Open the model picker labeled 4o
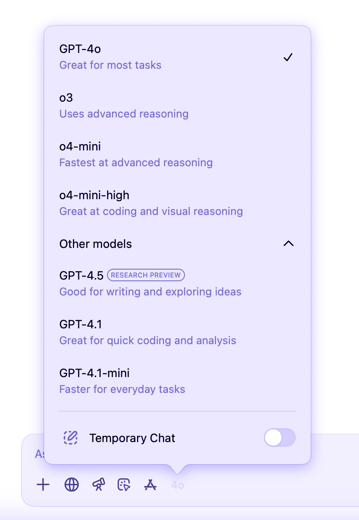Image resolution: width=359 pixels, height=520 pixels. (x=177, y=485)
